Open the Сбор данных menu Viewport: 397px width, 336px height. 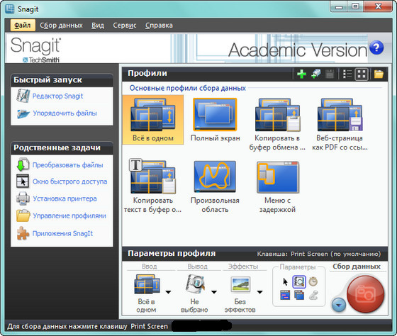[61, 25]
